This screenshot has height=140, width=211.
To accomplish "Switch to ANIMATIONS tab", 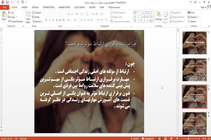I will [64, 7].
